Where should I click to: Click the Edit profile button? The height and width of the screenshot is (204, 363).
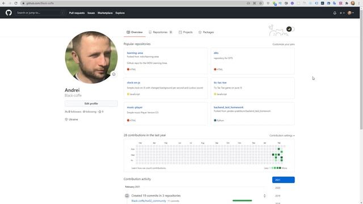(91, 104)
